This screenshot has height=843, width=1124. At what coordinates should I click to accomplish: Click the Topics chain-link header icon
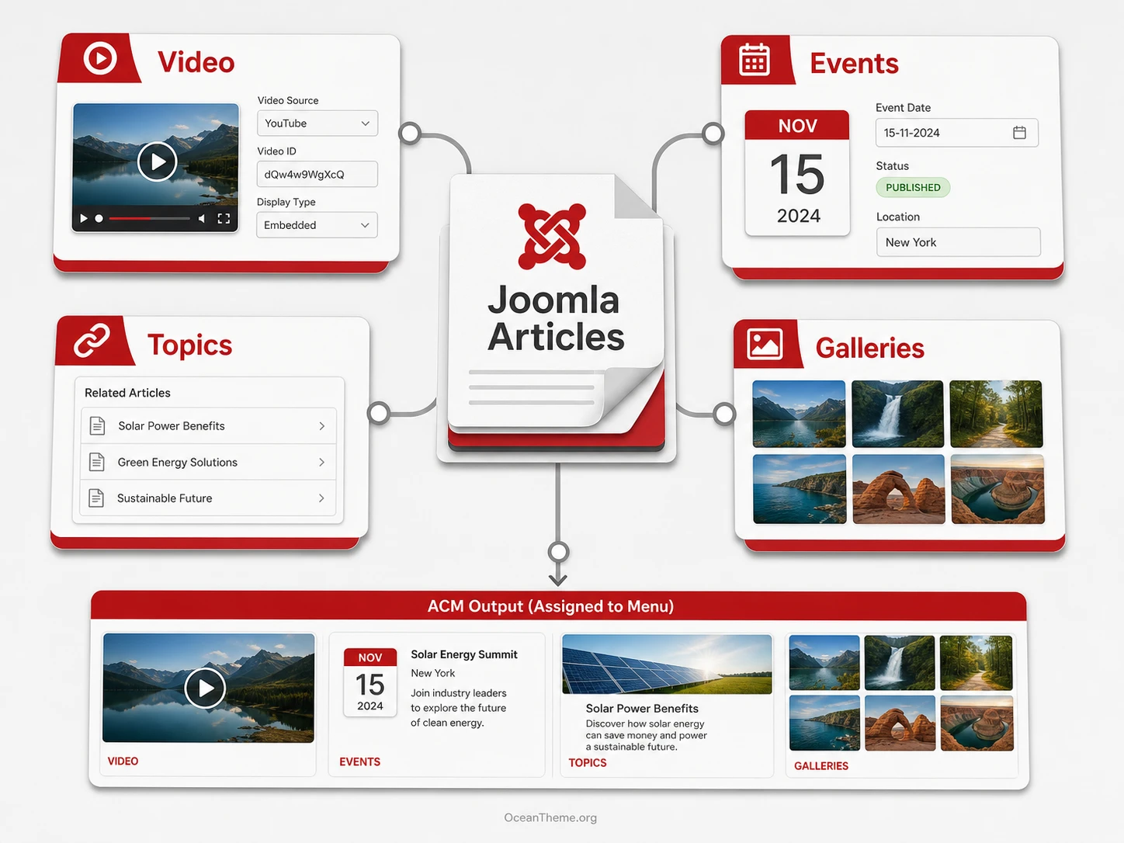92,340
